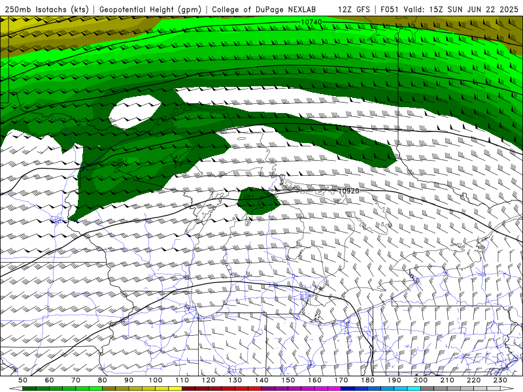Click the 10920 height contour label
Screen dimensions: 523x392
tap(348, 191)
